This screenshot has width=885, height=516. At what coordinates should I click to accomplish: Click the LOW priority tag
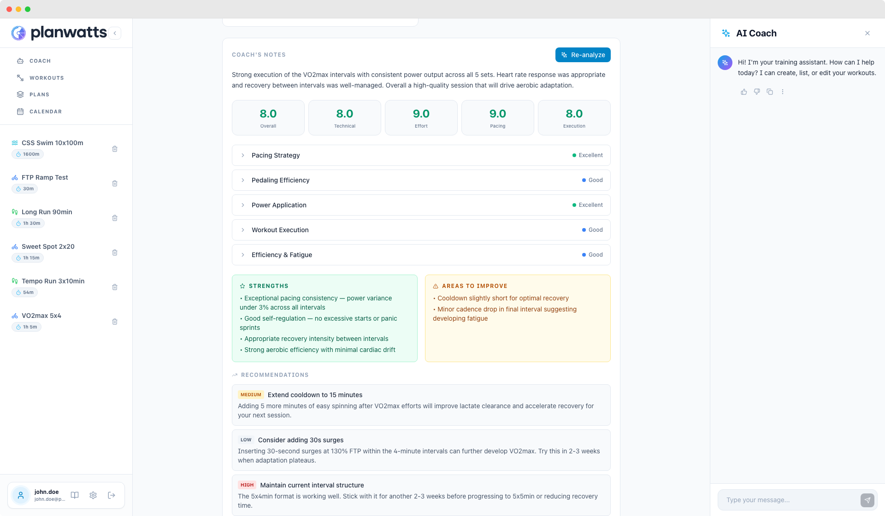click(246, 440)
